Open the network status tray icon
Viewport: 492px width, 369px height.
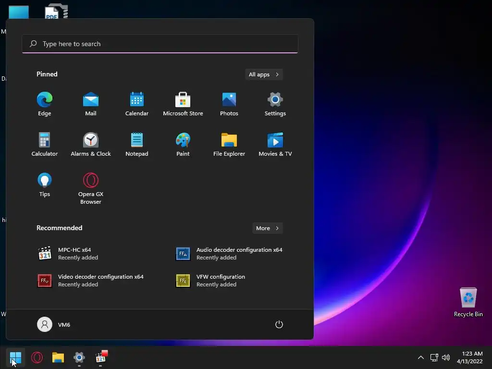434,357
